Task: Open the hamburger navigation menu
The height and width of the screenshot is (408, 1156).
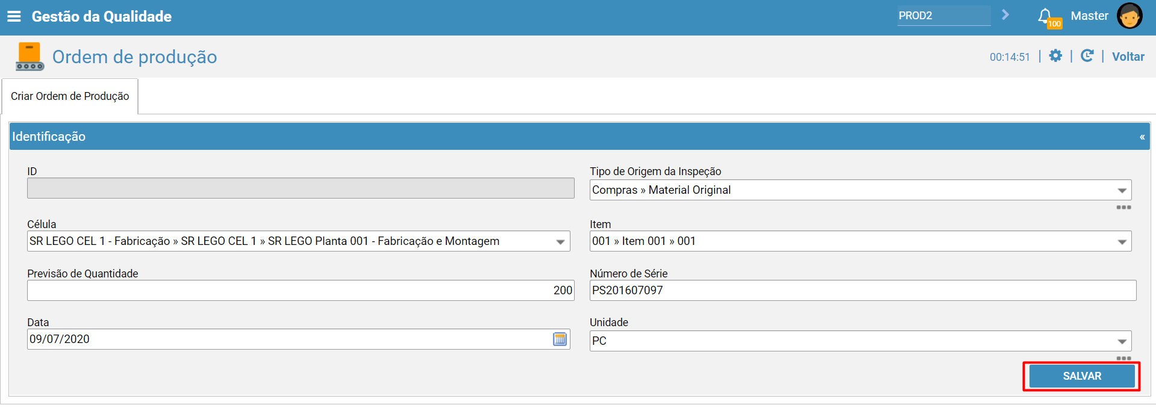Action: tap(14, 16)
